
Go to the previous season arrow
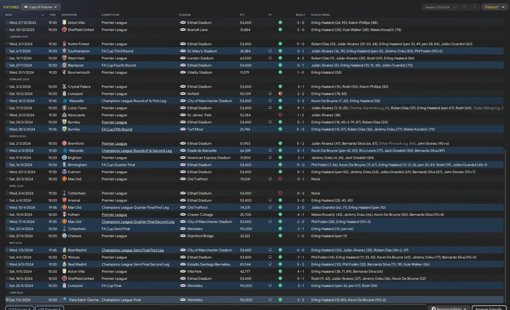[x=464, y=7]
